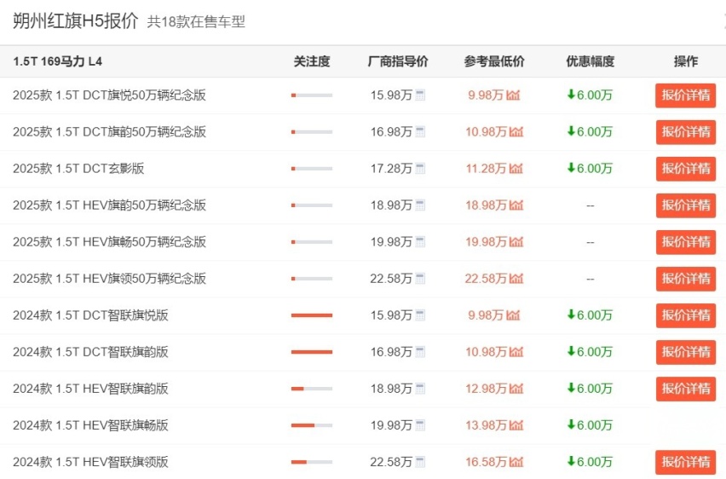Click 共18款在售车型 text
726x479 pixels.
(x=196, y=22)
